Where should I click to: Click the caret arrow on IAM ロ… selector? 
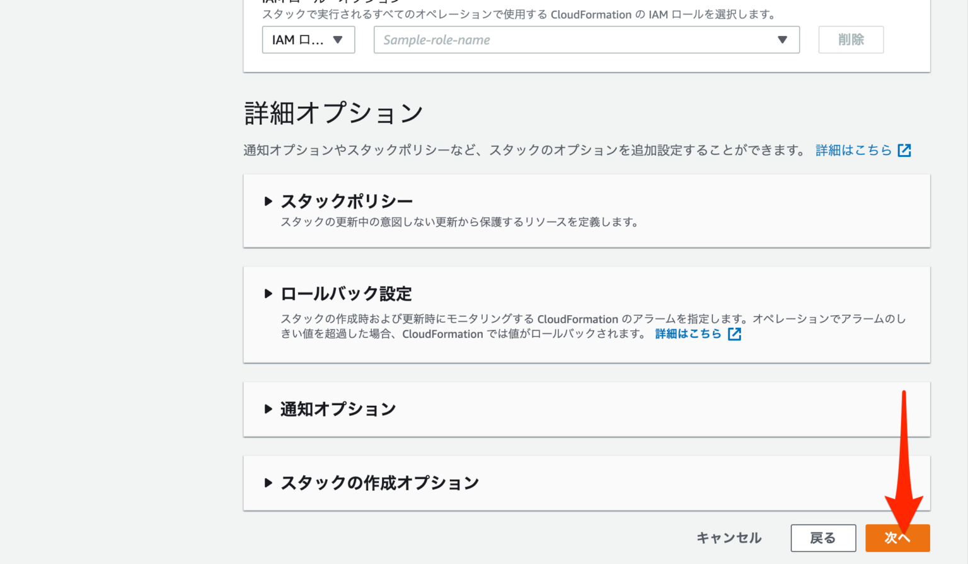pyautogui.click(x=338, y=40)
